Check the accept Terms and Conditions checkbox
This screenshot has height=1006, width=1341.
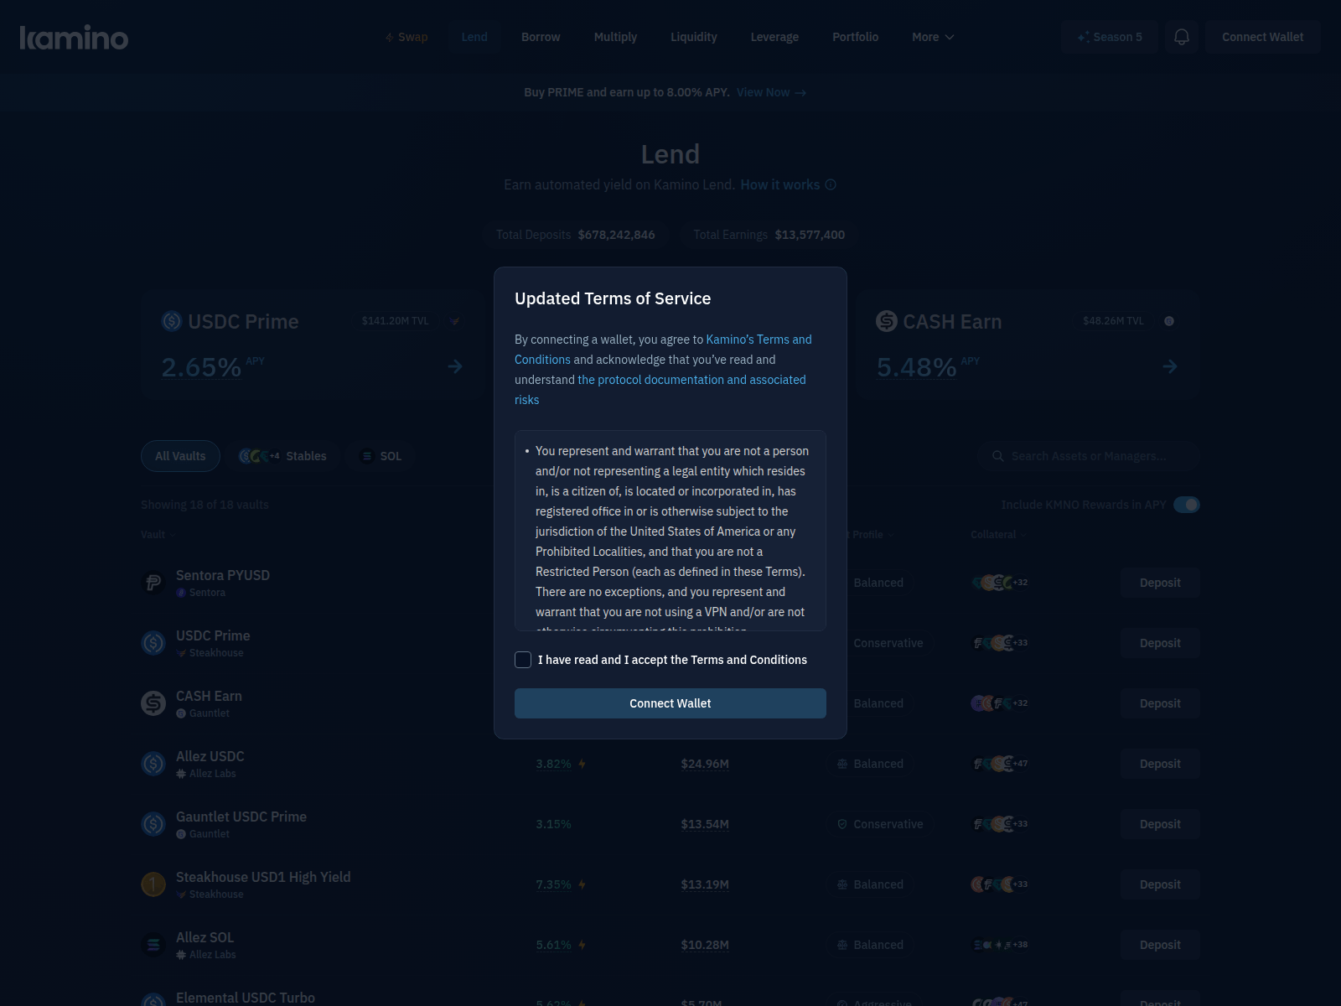pyautogui.click(x=523, y=660)
